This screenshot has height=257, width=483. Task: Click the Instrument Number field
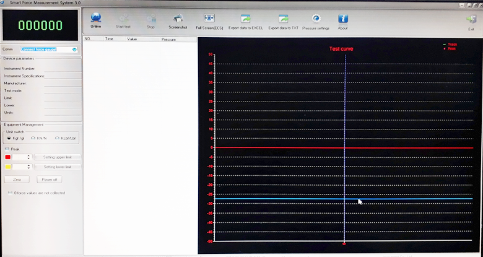click(63, 69)
